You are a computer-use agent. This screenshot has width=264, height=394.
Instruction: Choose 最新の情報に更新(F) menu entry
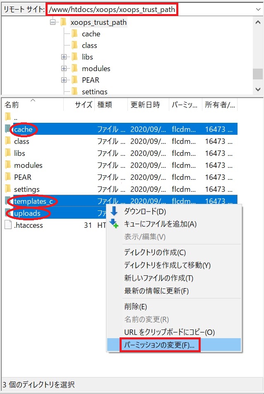tap(174, 291)
